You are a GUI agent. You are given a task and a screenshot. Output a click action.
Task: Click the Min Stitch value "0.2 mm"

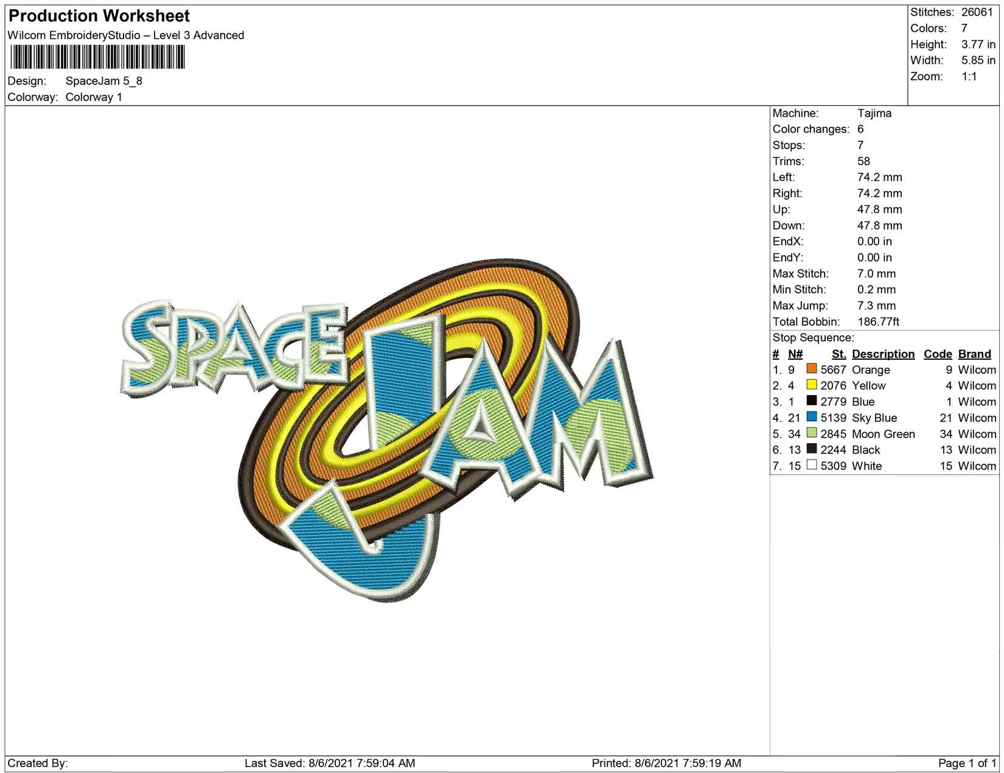coord(877,290)
